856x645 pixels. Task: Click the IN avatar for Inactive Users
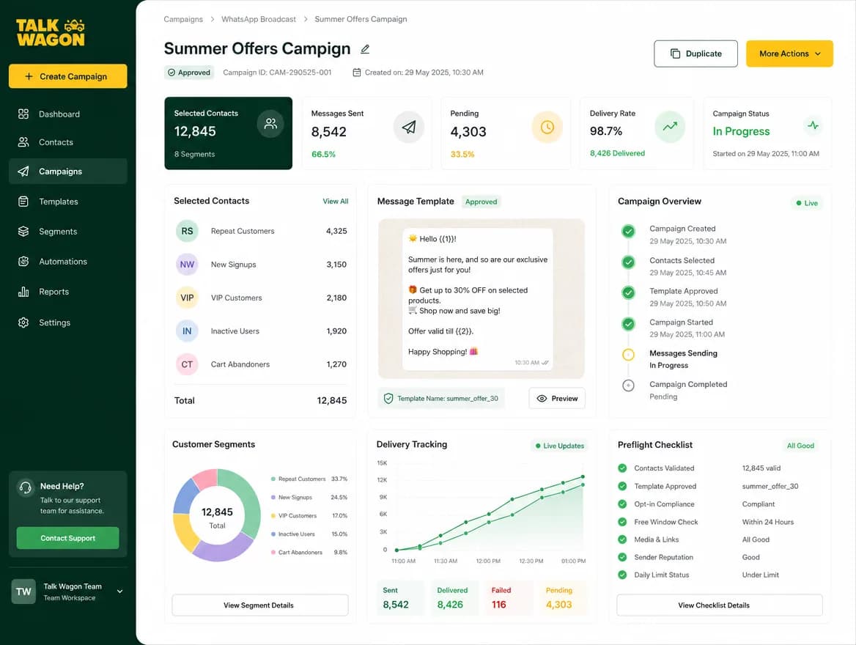(x=187, y=331)
